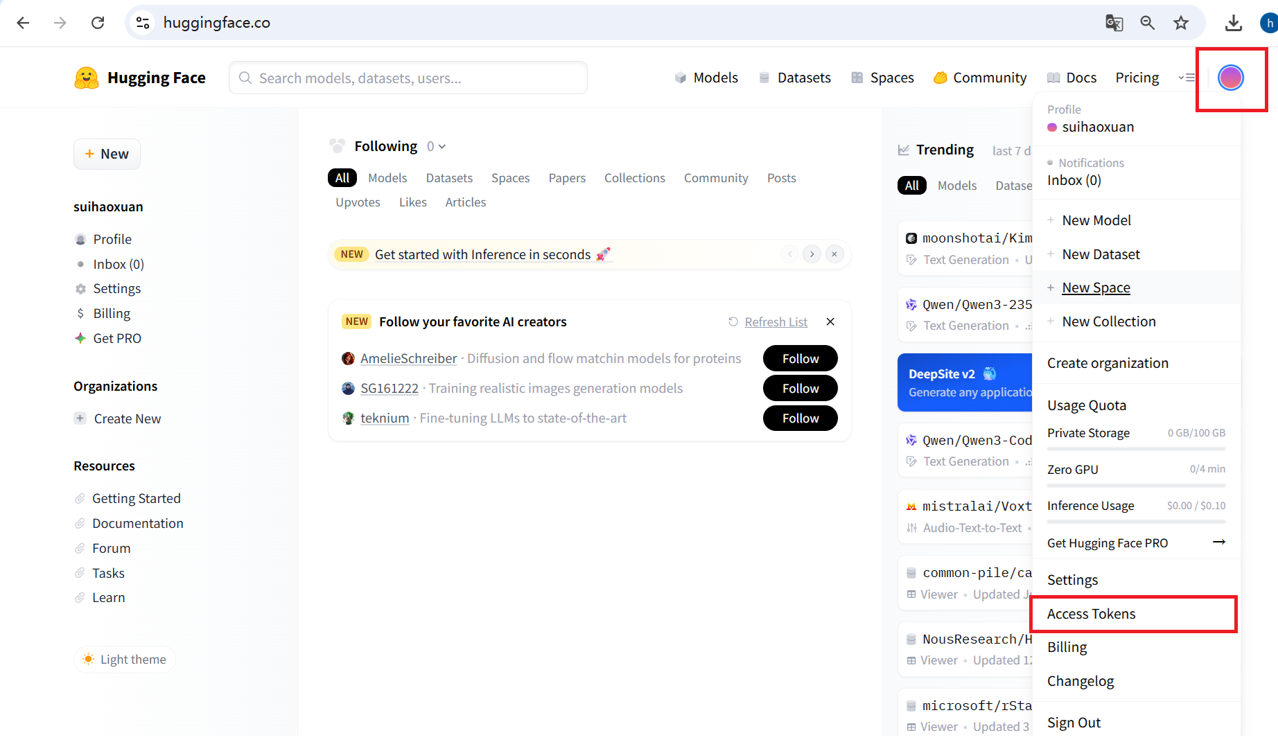The width and height of the screenshot is (1278, 742).
Task: Expand the navbar more-options menu icon
Action: coord(1187,78)
